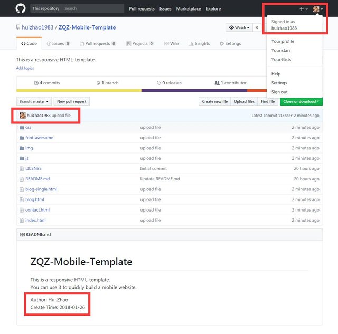Open contact.html file link
Viewport: 338px width, 334px height.
[37, 210]
